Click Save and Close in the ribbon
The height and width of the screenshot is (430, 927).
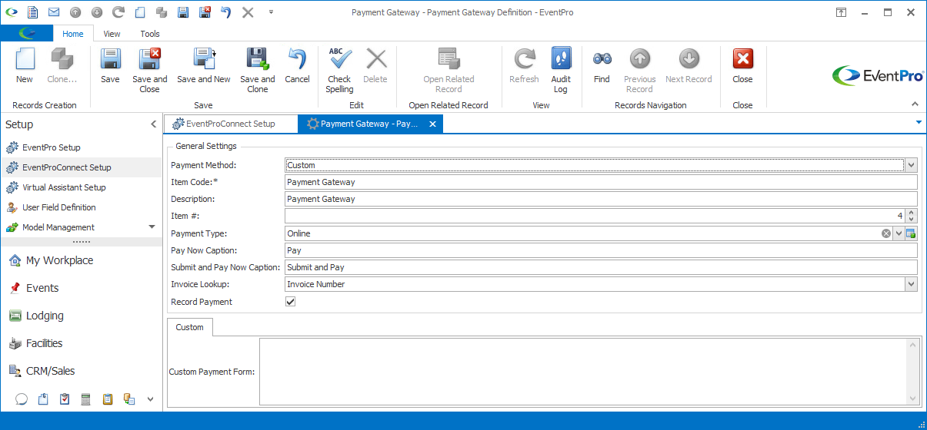point(149,71)
